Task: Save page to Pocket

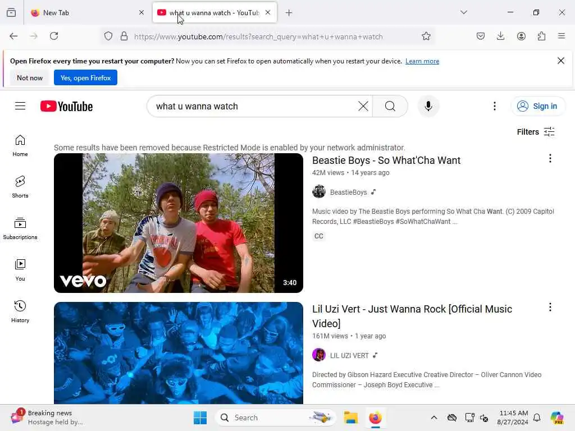Action: [481, 36]
